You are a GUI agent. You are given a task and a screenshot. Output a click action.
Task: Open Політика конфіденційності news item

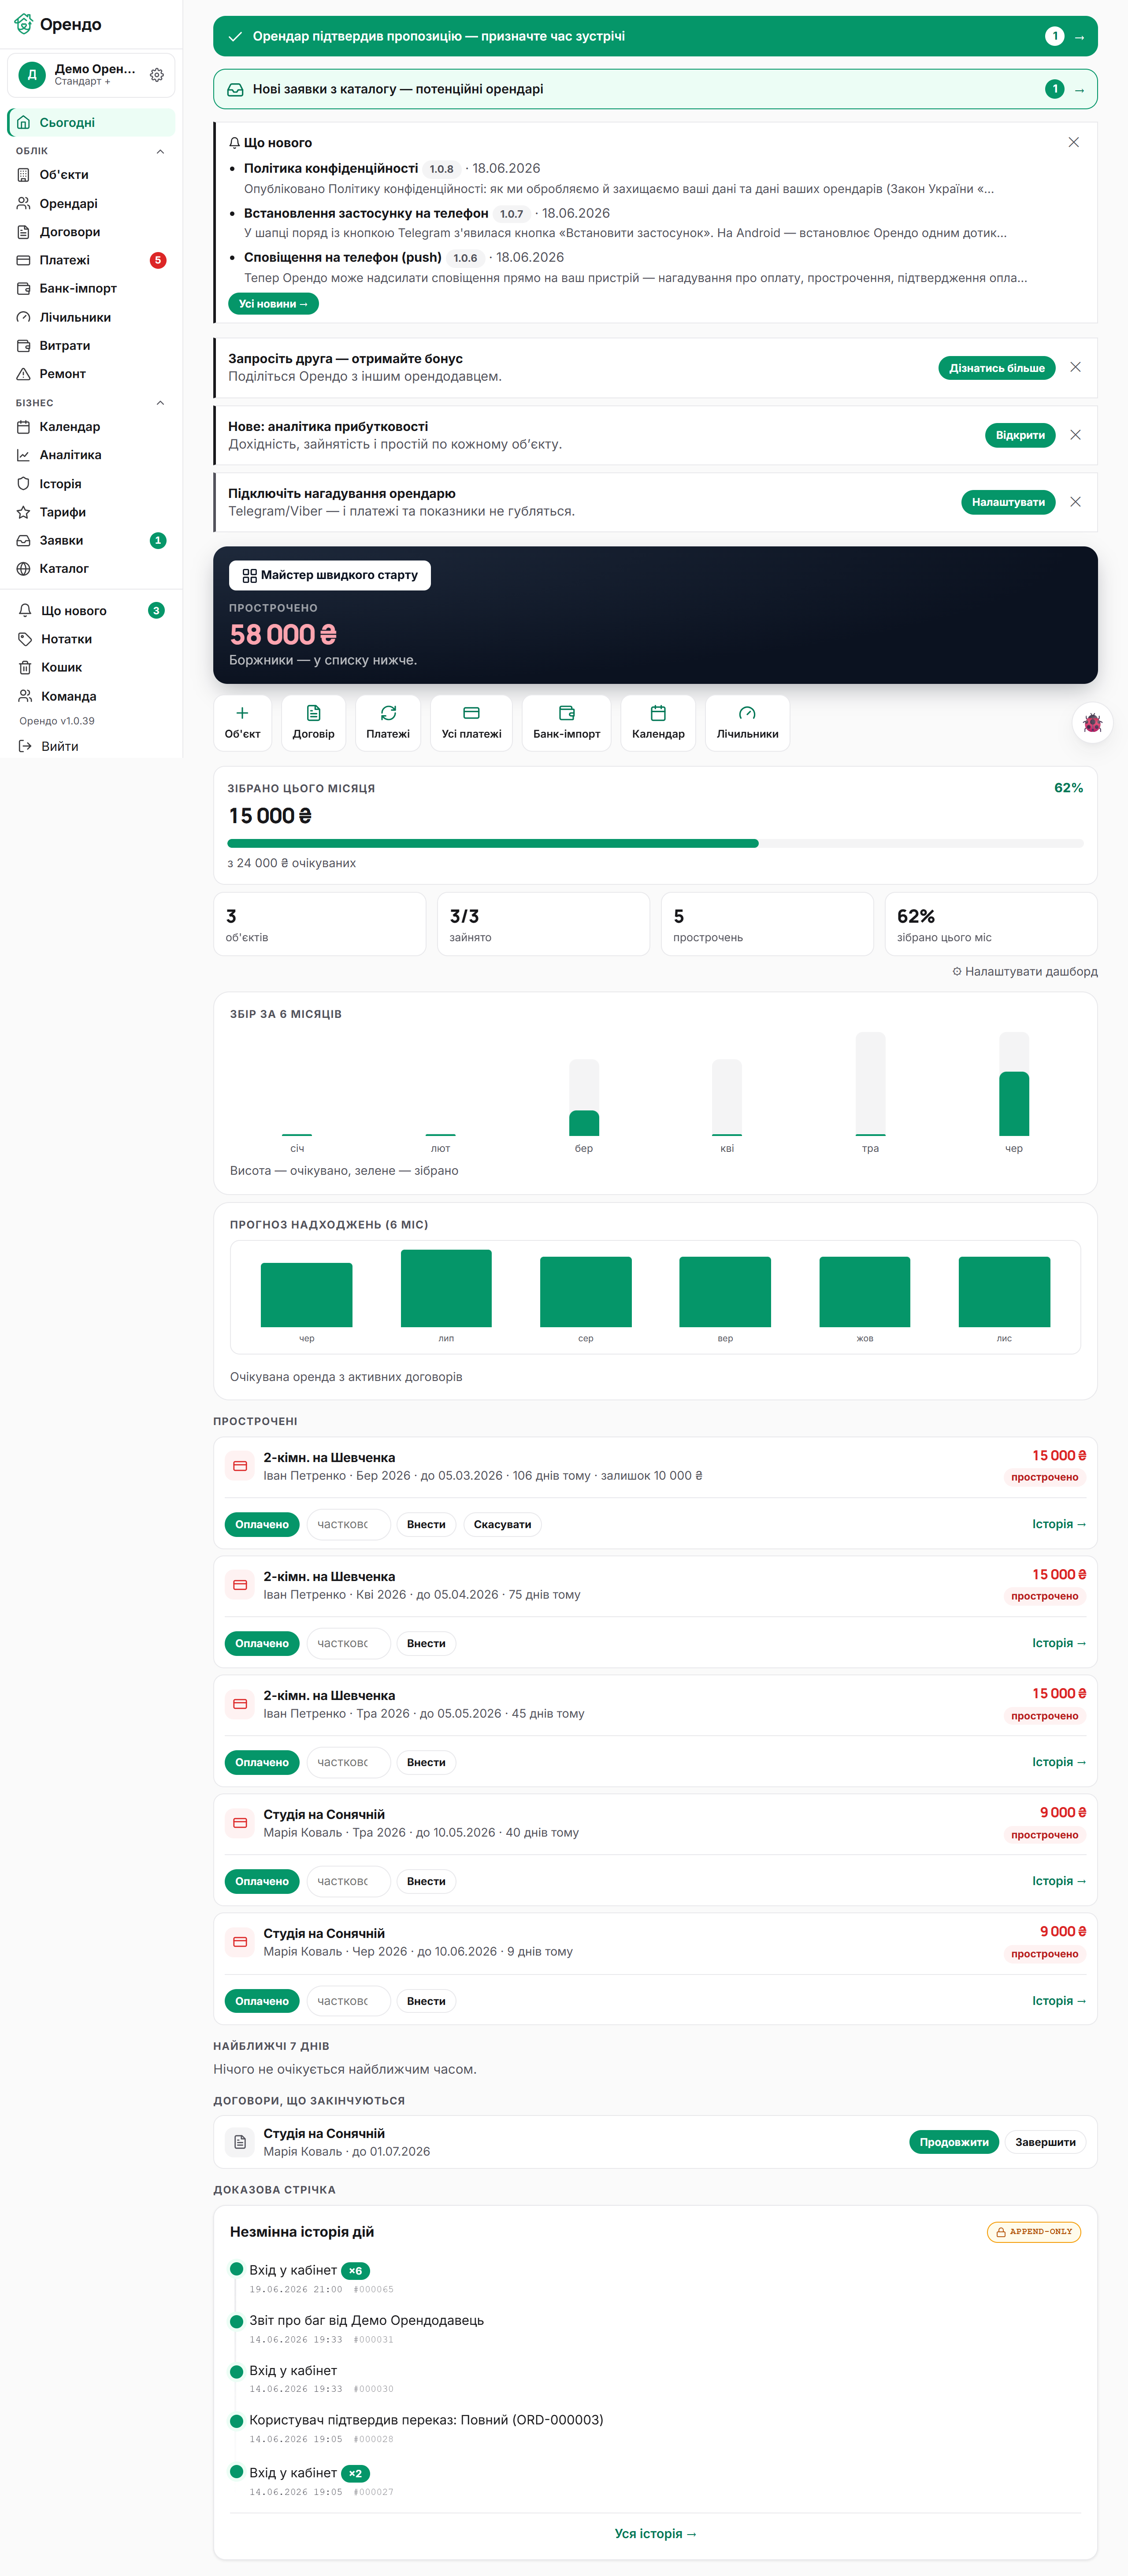[x=331, y=168]
